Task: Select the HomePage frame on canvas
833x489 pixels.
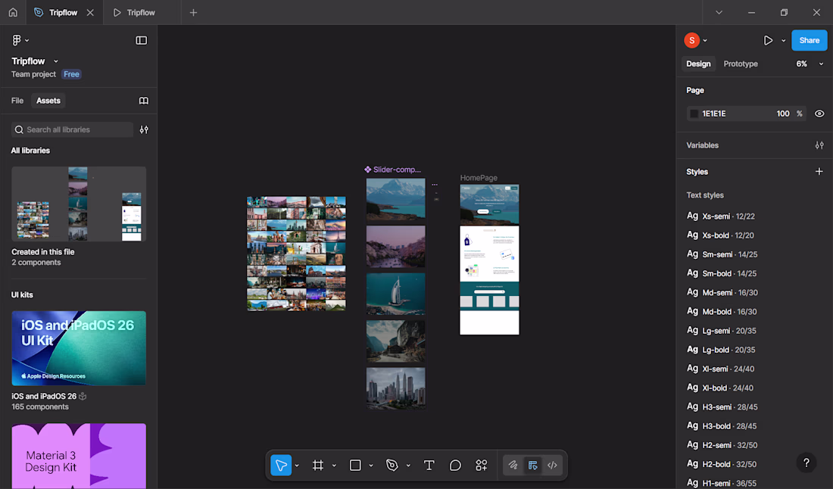Action: [x=489, y=260]
